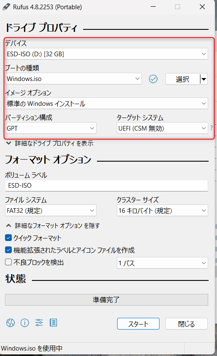Screen dimensions: 217x356
Task: Click the 閉じる button
Action: tap(186, 324)
